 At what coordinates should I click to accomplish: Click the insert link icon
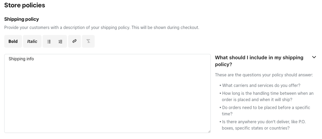pyautogui.click(x=74, y=41)
